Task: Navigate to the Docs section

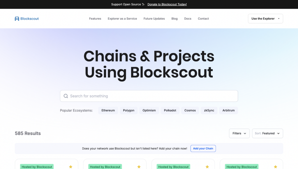Action: pos(187,19)
